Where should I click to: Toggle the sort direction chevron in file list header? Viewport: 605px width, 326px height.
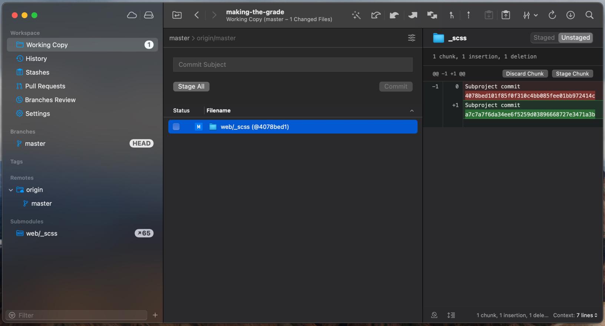pos(411,111)
